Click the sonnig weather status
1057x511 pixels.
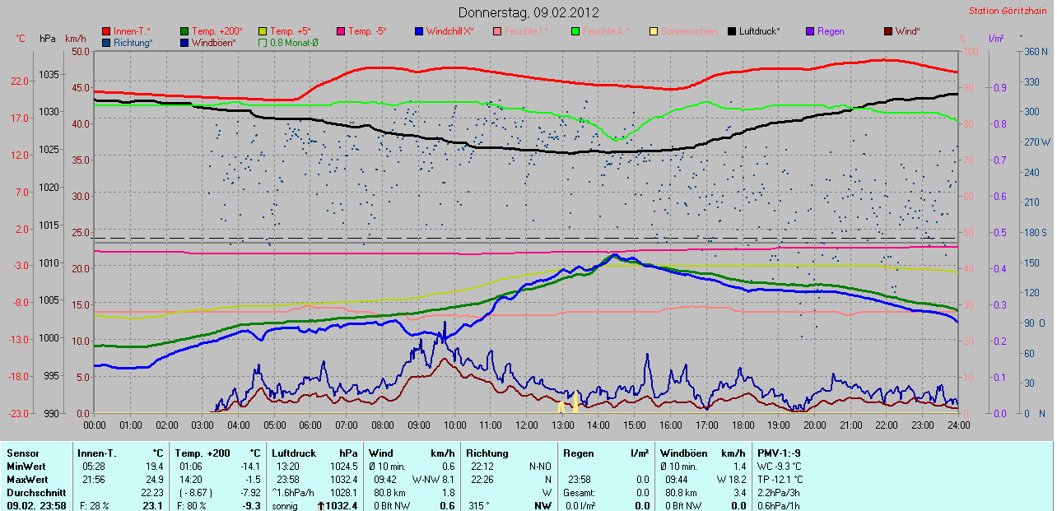pos(286,506)
